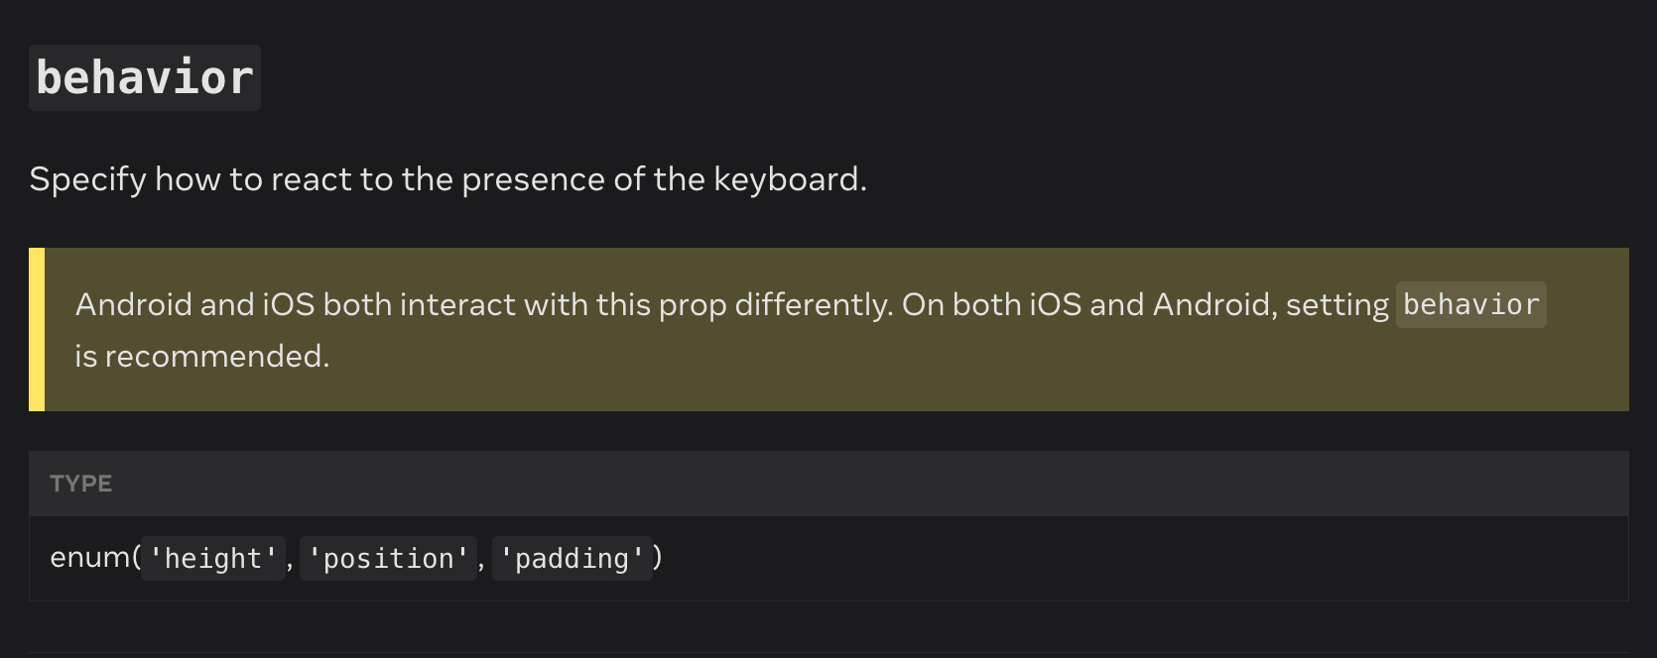Click the yellow caution bar of the note

point(37,329)
